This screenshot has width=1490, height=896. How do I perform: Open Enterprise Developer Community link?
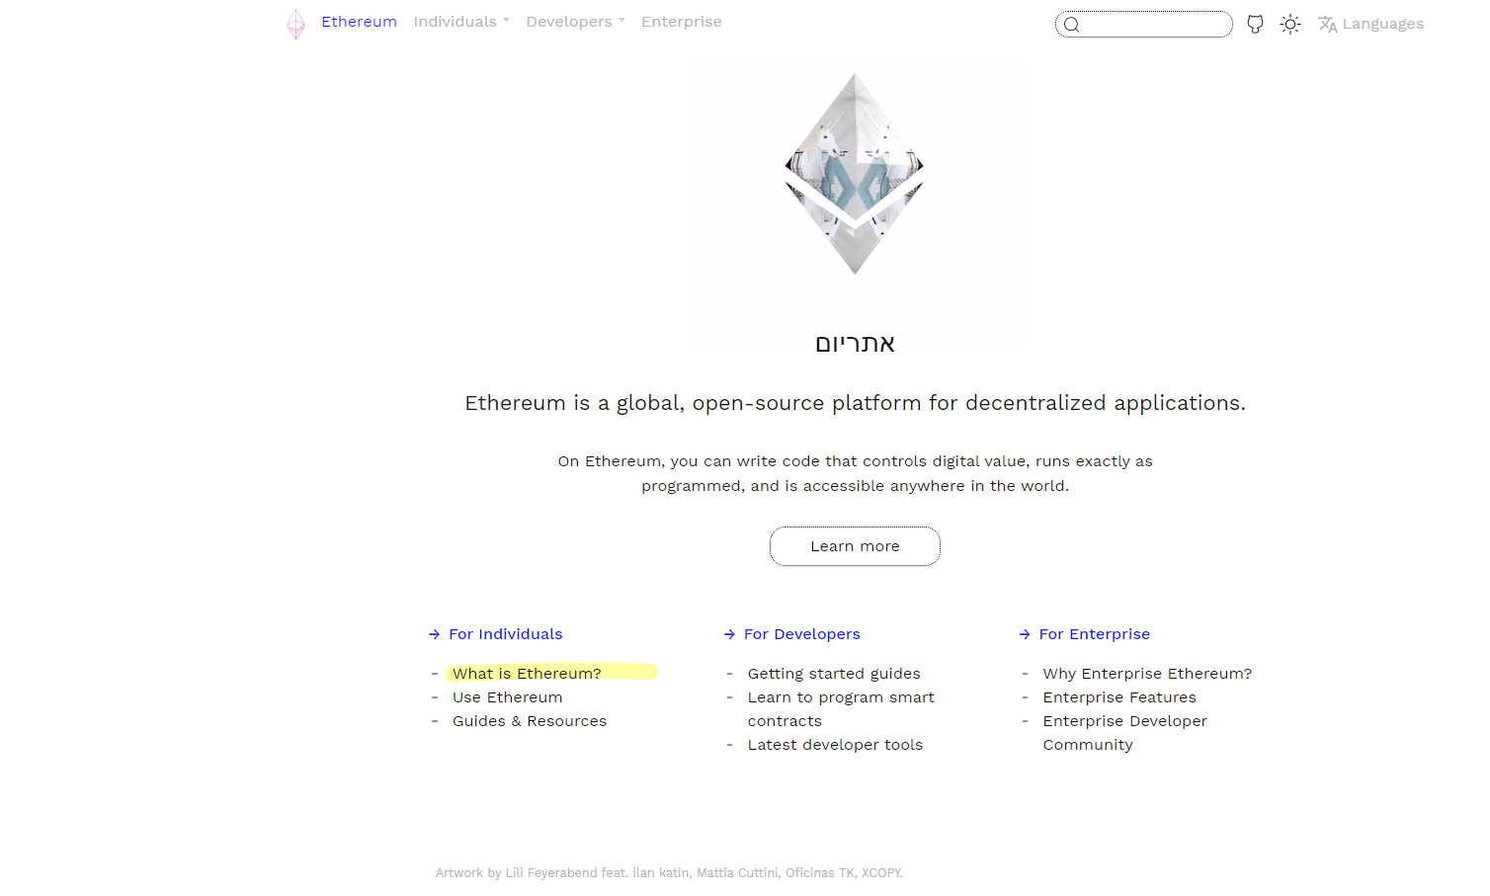click(x=1124, y=733)
